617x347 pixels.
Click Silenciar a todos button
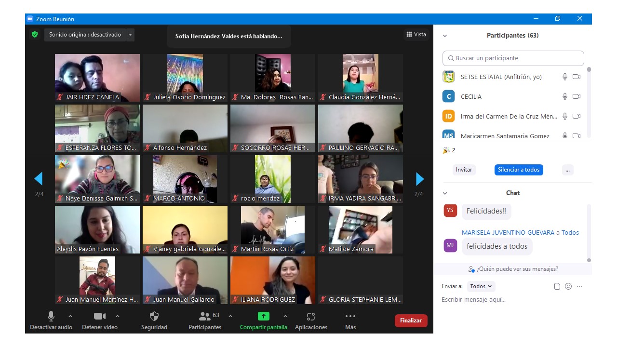coord(519,170)
